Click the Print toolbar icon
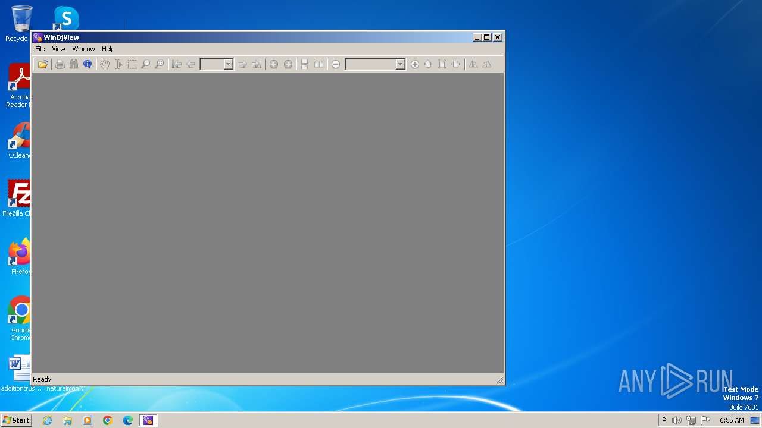 click(60, 64)
